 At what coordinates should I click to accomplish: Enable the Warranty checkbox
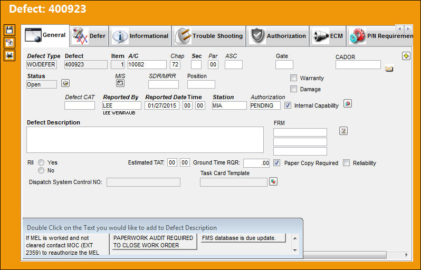(x=293, y=78)
